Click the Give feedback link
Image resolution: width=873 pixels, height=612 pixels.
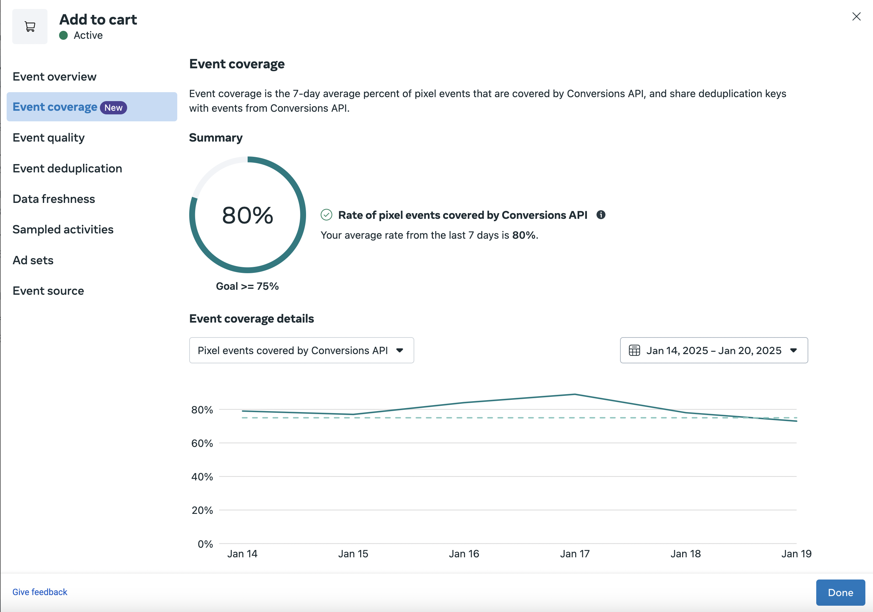(40, 592)
